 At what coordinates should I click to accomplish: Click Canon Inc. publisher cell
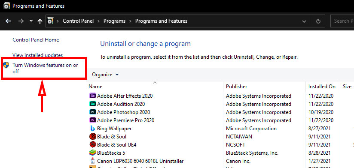238,161
